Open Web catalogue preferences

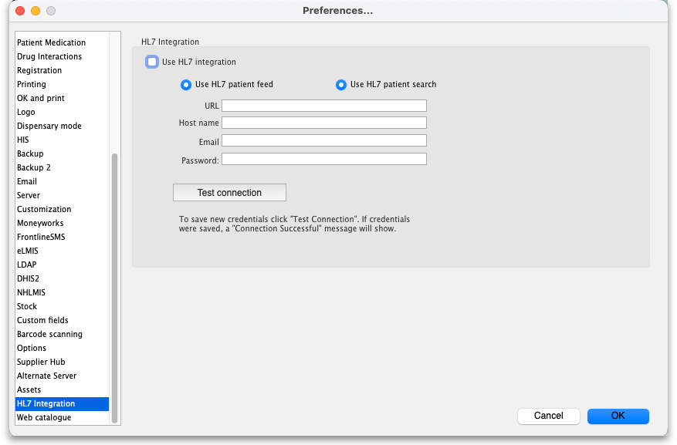[x=44, y=417]
